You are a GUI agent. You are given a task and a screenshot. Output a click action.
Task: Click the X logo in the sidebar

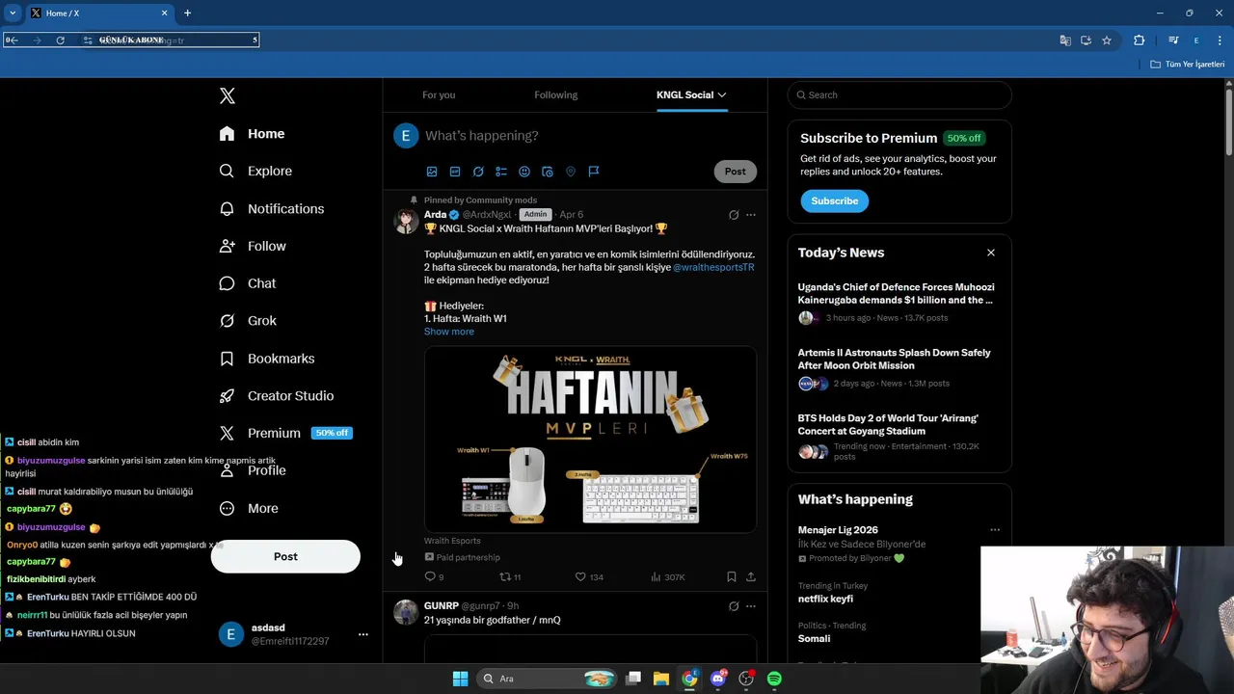click(228, 95)
